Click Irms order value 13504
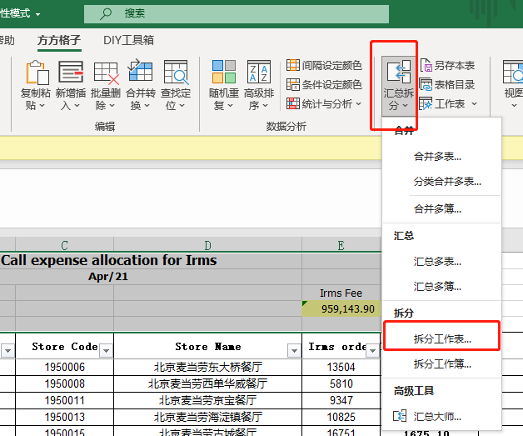This screenshot has height=436, width=523. [x=341, y=368]
